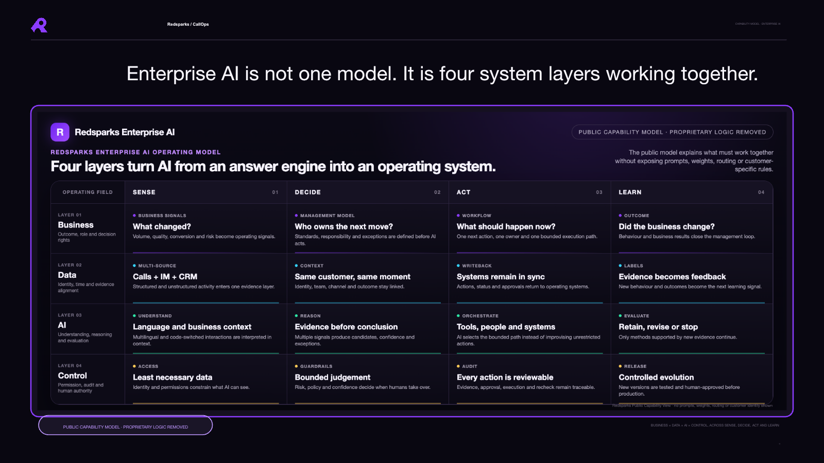Click the 'Redsparks Enterprise AI' brand name text
The image size is (824, 463).
pyautogui.click(x=125, y=132)
